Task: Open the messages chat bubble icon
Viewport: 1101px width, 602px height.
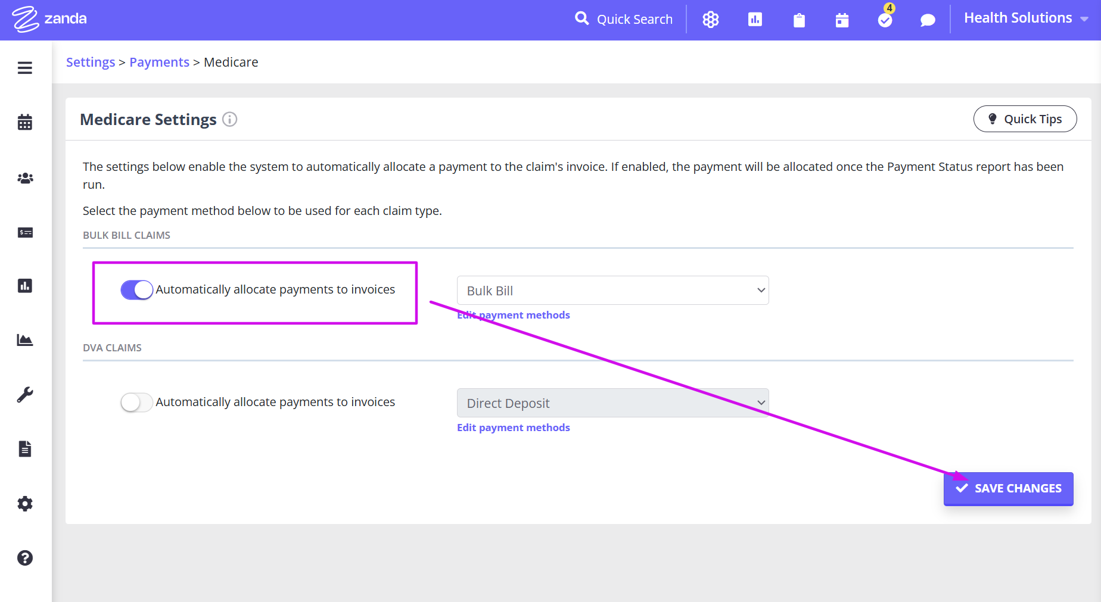Action: coord(928,20)
